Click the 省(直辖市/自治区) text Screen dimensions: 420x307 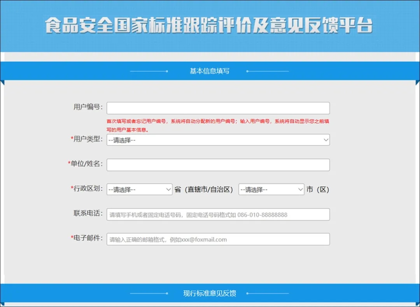(x=203, y=190)
